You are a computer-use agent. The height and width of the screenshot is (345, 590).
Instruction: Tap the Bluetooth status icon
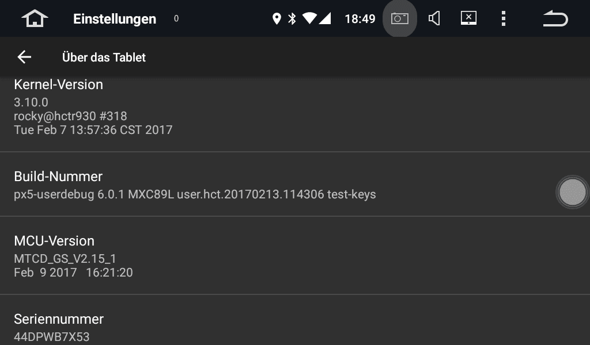point(292,18)
